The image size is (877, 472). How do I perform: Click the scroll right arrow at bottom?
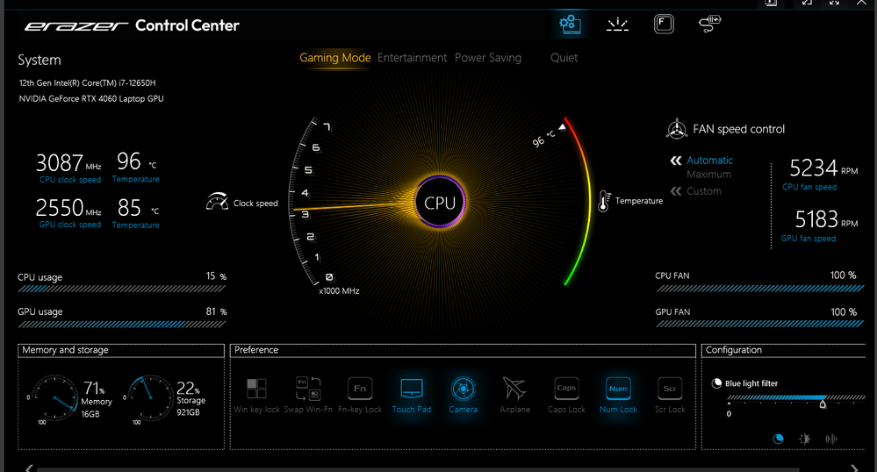coord(854,468)
